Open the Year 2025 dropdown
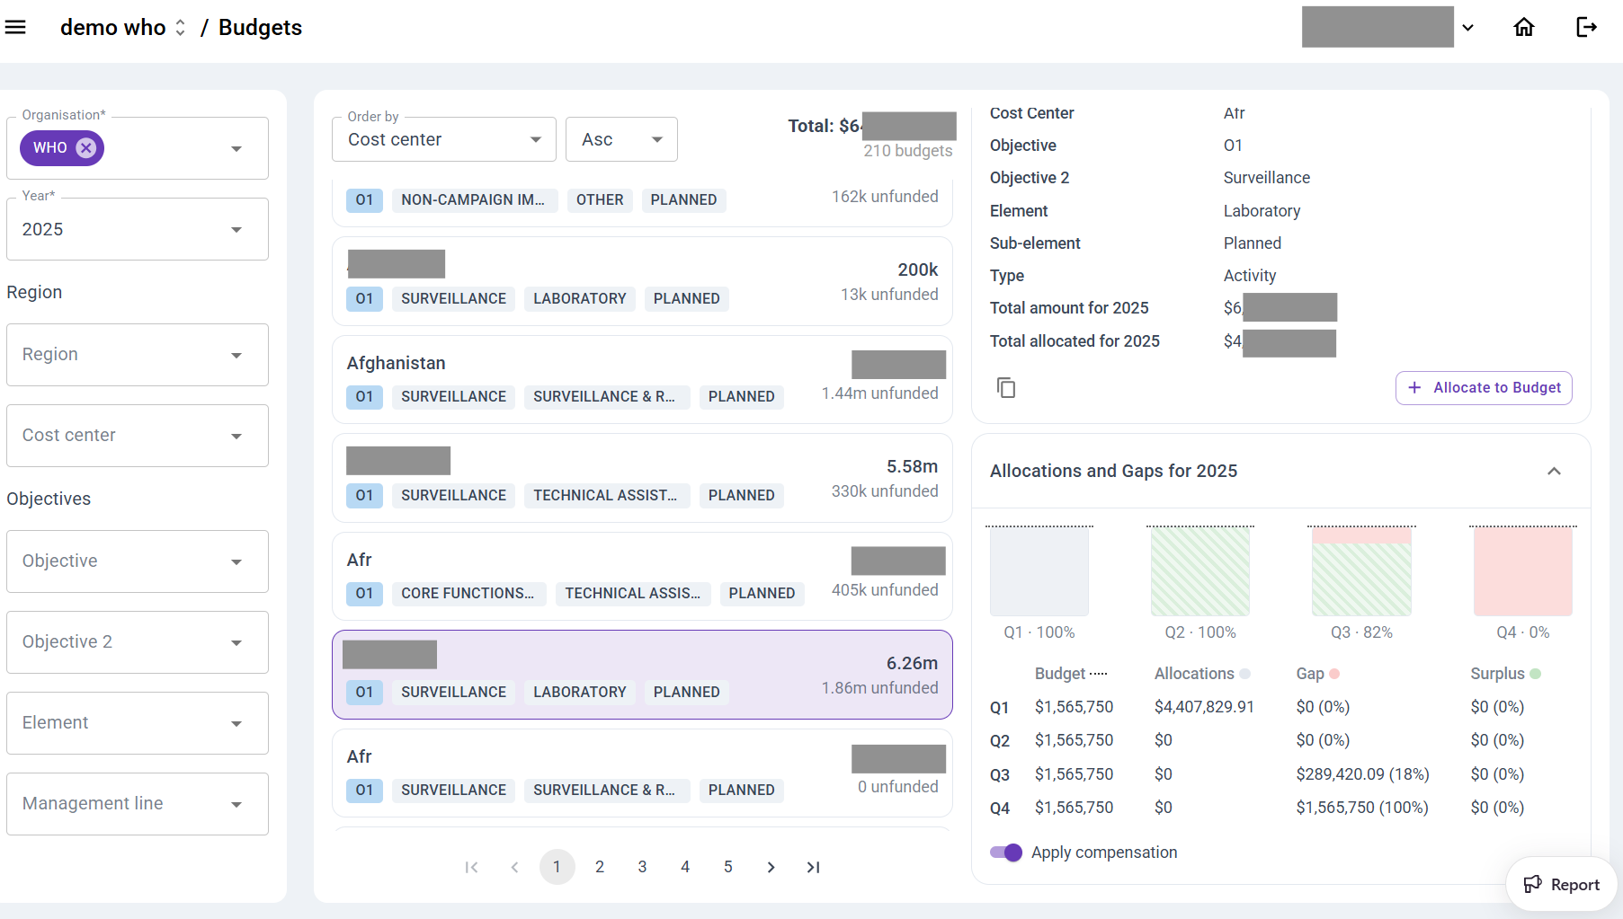The image size is (1623, 919). 137,229
